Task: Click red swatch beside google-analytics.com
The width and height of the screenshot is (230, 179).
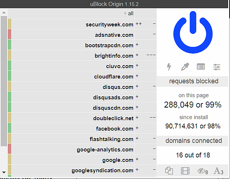Action: coord(10,149)
